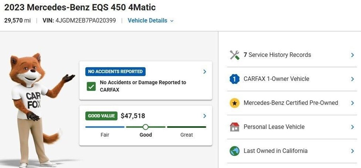The width and height of the screenshot is (361, 168).
Task: Click the house Personal Lease icon
Action: tap(234, 127)
